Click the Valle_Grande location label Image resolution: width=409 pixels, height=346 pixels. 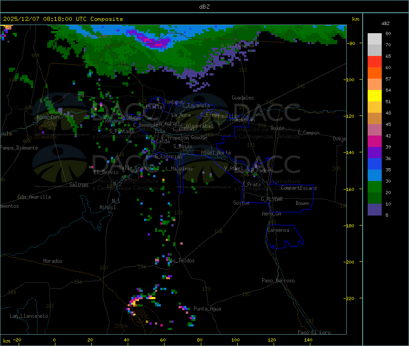click(135, 168)
